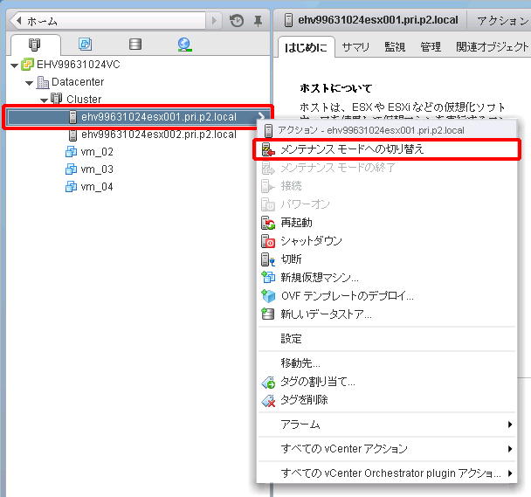Switch to Hosts and Clusters view tab
531x497 pixels.
pos(35,45)
